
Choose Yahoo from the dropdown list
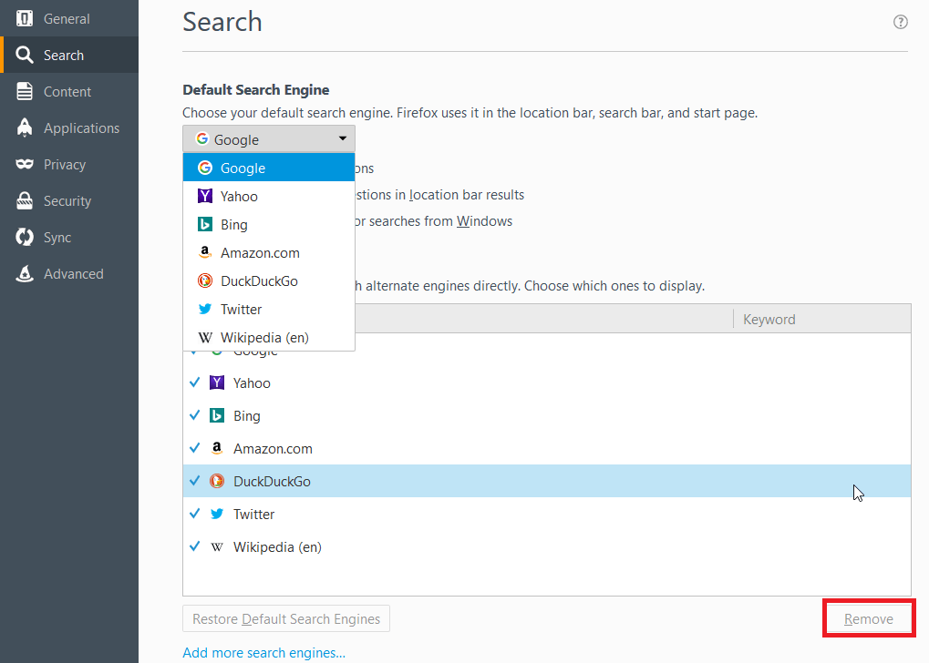coord(268,196)
